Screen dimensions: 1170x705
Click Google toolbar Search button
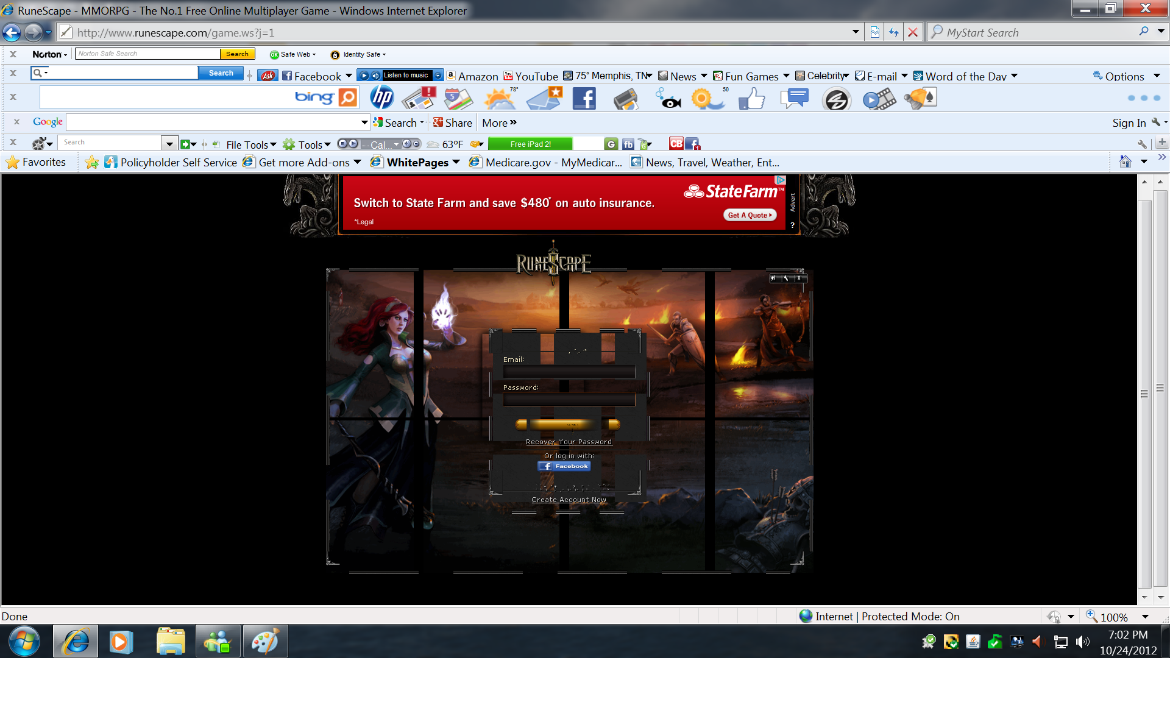395,122
